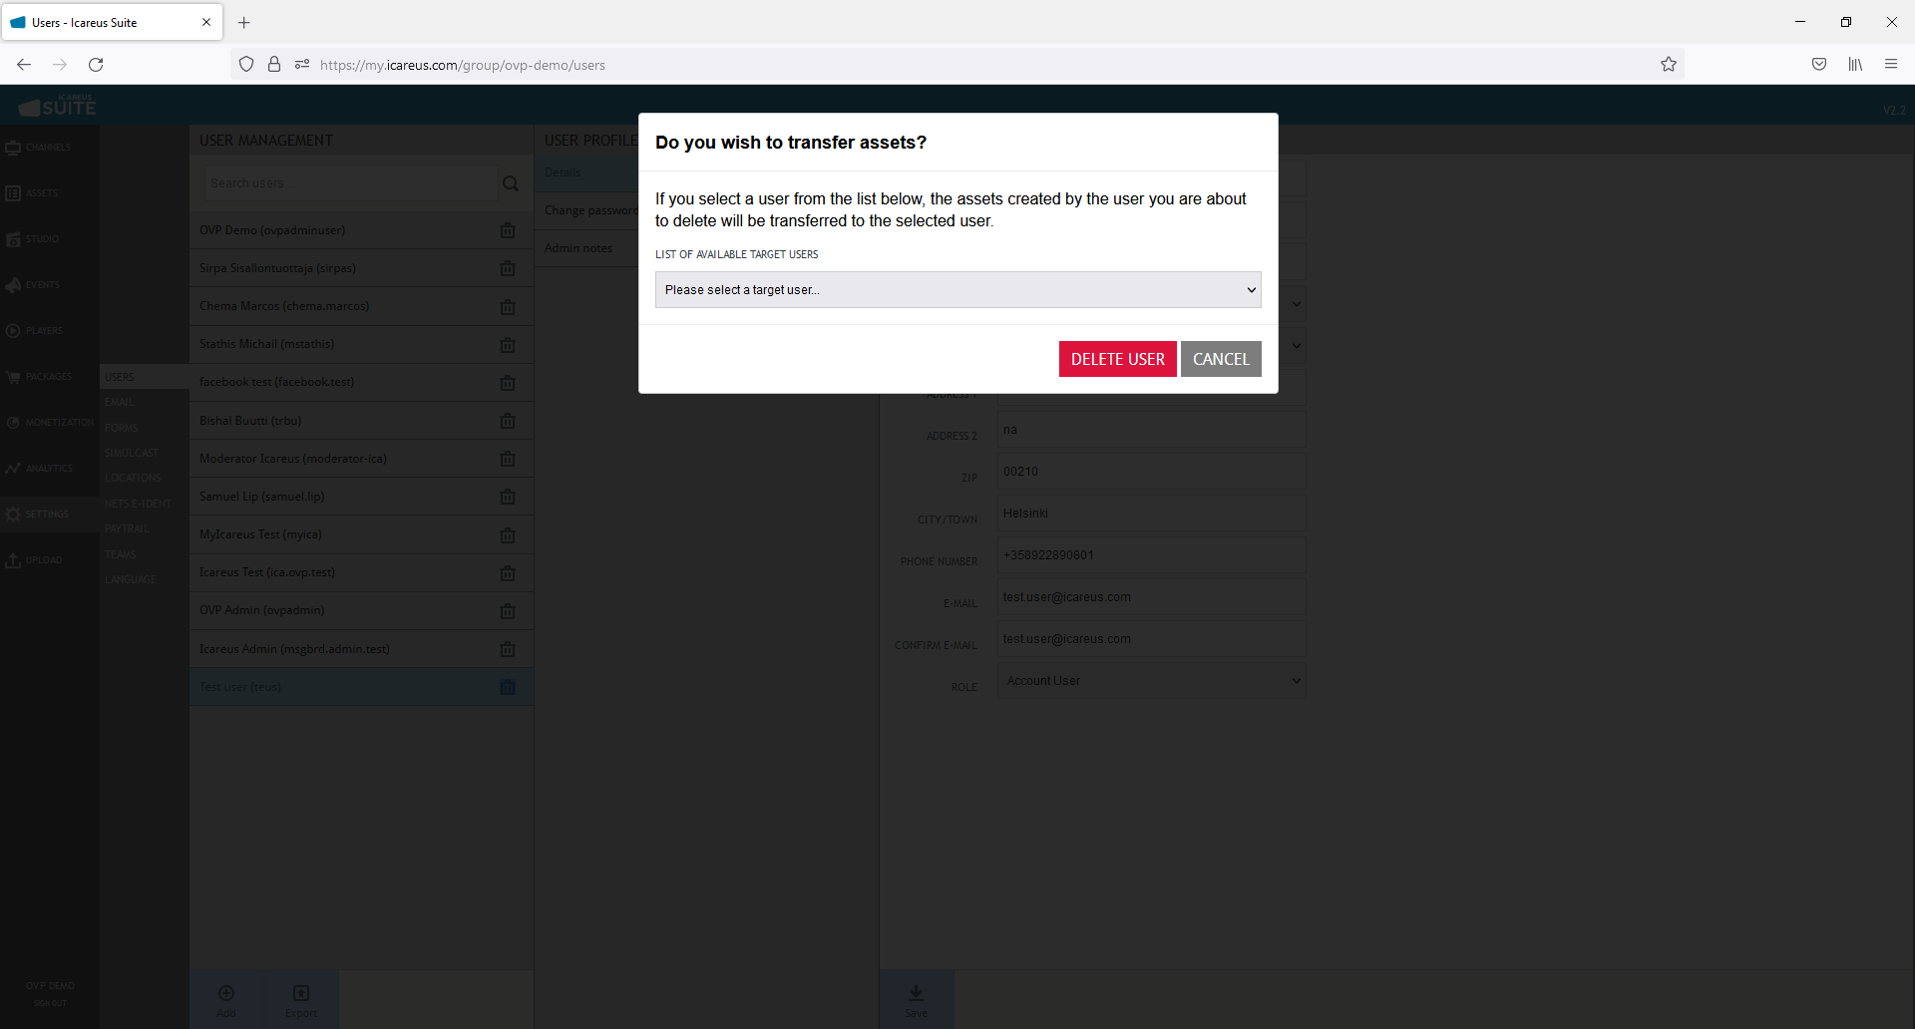The height and width of the screenshot is (1029, 1915).
Task: Click the red DELETE USER button
Action: [x=1117, y=359]
